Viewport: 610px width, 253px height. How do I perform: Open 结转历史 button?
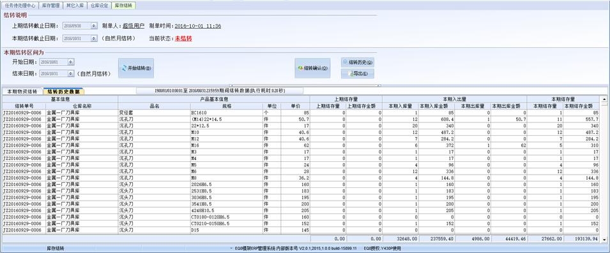358,62
